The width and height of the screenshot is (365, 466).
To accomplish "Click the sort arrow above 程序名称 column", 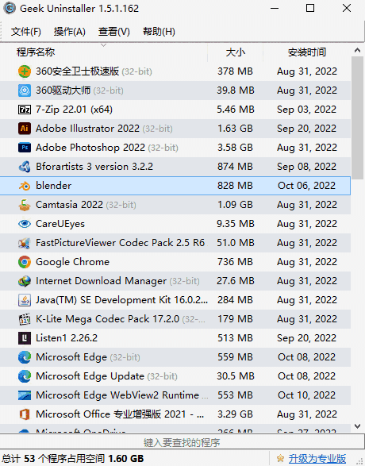I will click(103, 45).
